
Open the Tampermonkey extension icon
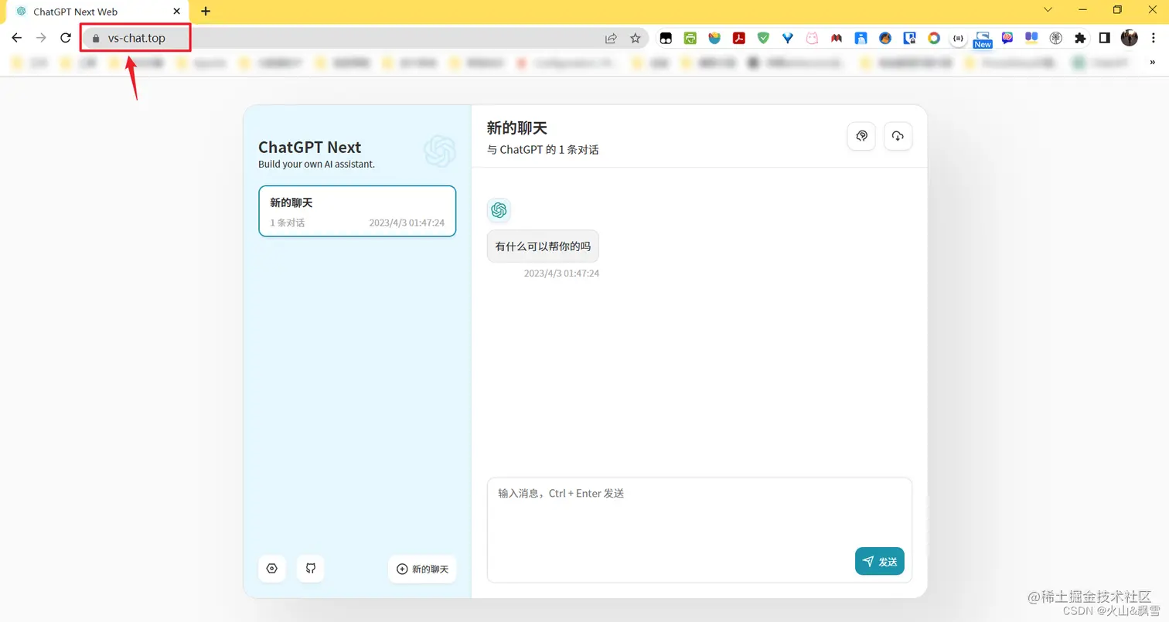click(666, 38)
